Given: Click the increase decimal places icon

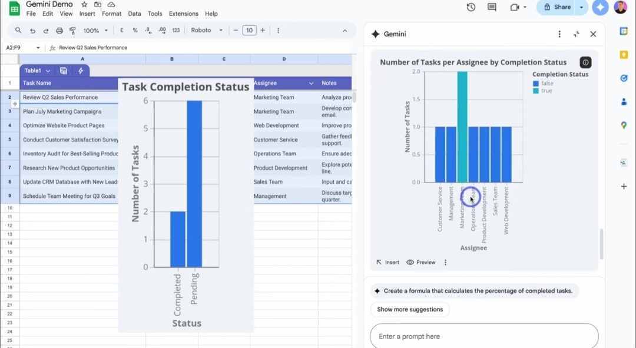Looking at the screenshot, I should pos(163,31).
